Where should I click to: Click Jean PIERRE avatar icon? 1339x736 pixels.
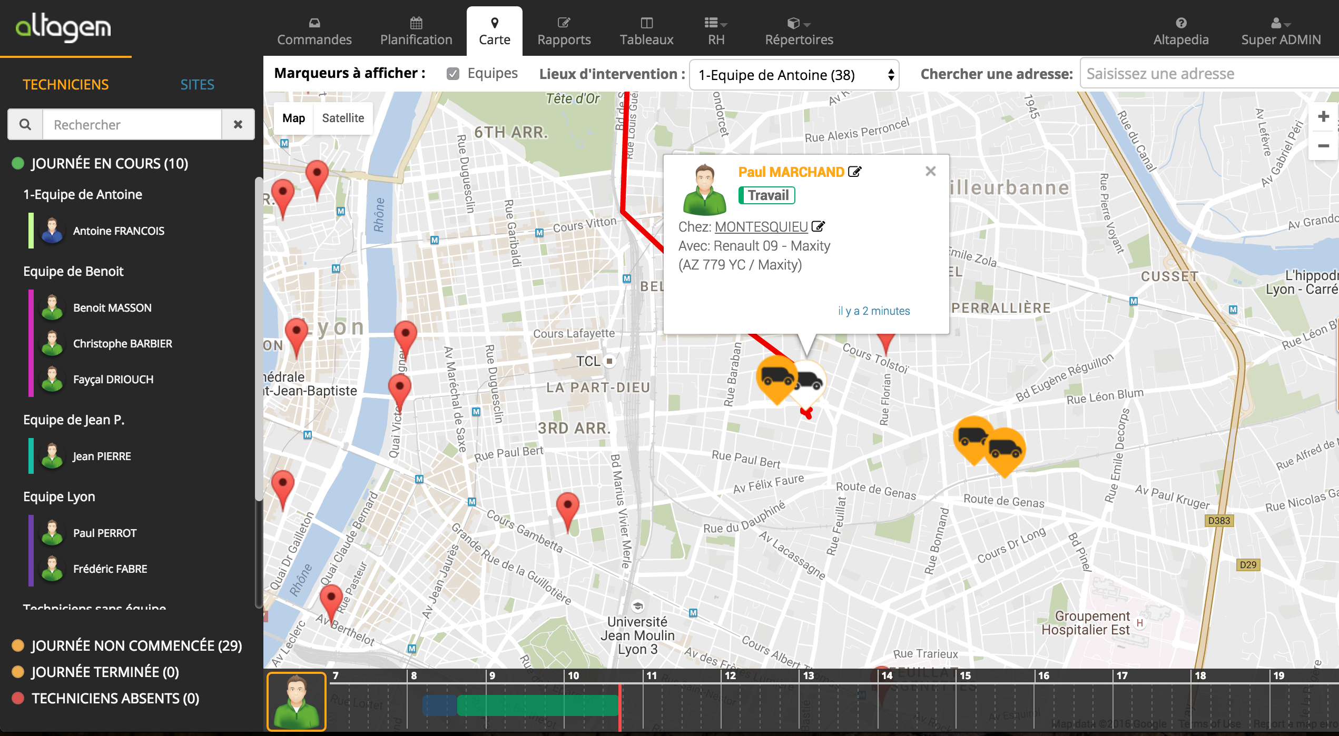click(52, 456)
